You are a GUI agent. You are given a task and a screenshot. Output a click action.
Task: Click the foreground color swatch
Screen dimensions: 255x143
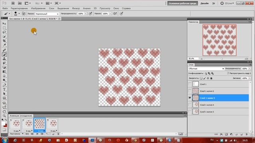(3, 124)
